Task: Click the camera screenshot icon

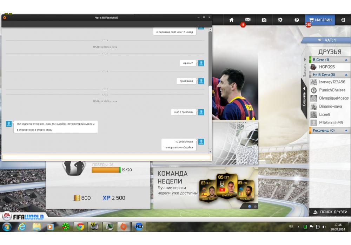Action: pos(264,20)
